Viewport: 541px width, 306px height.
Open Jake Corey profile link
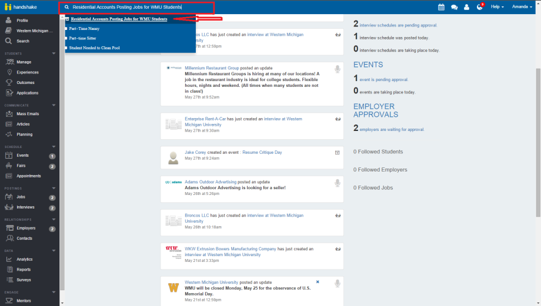[x=195, y=152]
